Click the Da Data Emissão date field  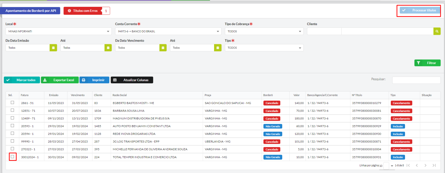click(28, 48)
